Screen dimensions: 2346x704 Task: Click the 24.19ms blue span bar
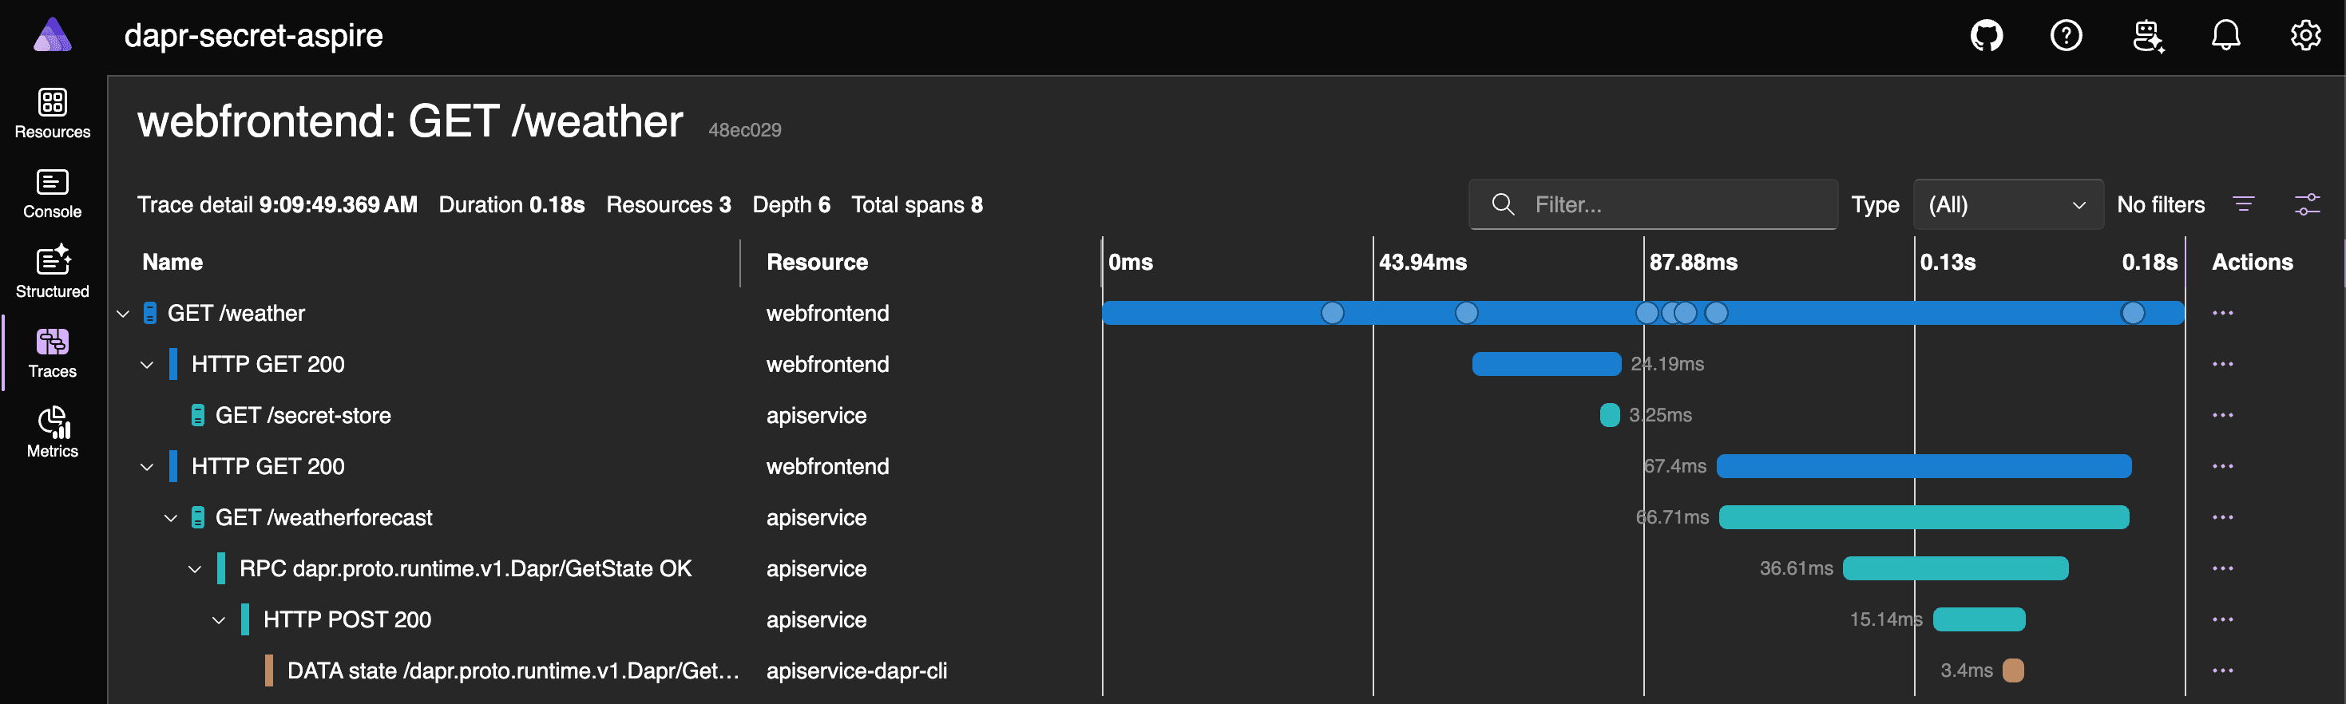tap(1547, 364)
